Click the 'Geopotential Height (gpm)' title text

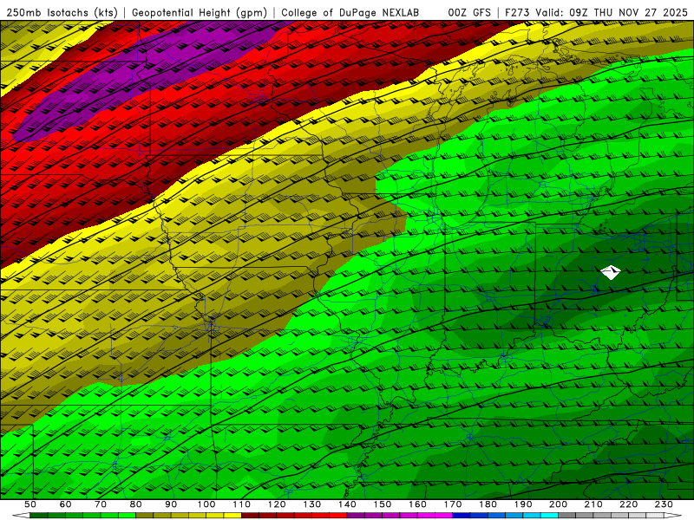tap(200, 12)
